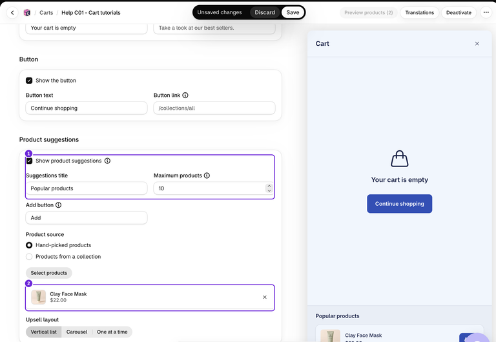The width and height of the screenshot is (496, 342).
Task: Click the shopping bag icon in preview
Action: (400, 159)
